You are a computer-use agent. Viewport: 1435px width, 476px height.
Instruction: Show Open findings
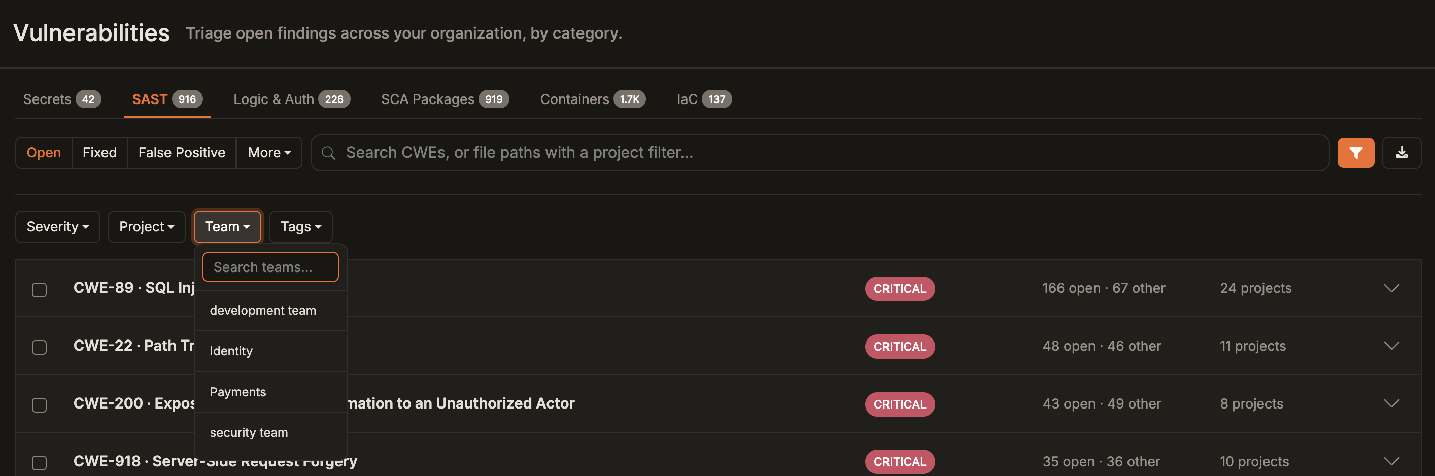[x=44, y=153]
